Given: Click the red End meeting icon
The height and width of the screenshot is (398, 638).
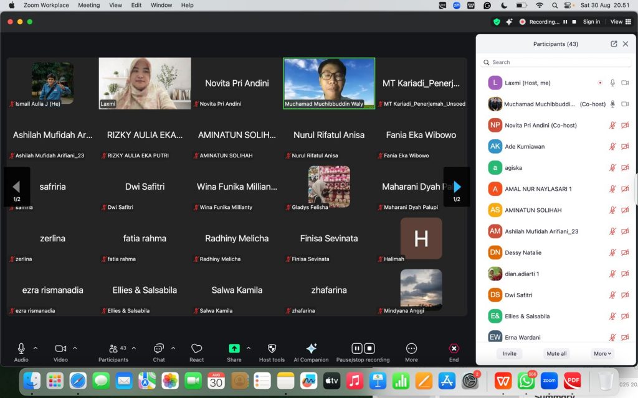Looking at the screenshot, I should [x=454, y=349].
